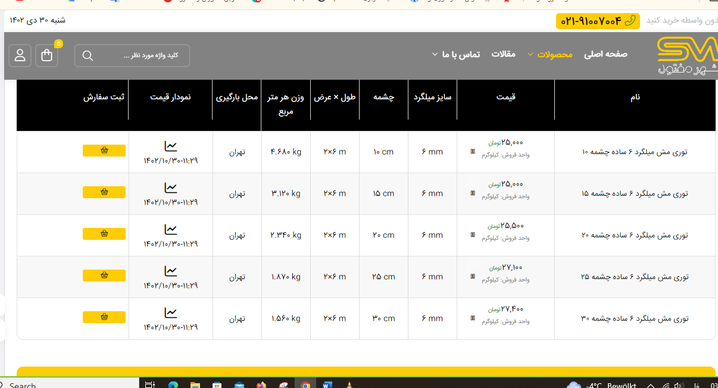Expand the محصولات dropdown arrow
The image size is (718, 388).
tap(530, 55)
